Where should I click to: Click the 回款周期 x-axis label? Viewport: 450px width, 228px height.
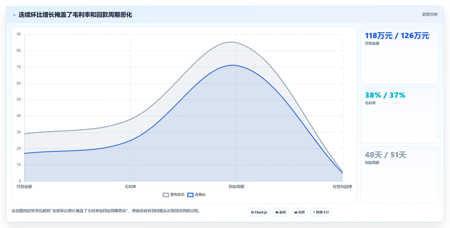click(x=236, y=187)
